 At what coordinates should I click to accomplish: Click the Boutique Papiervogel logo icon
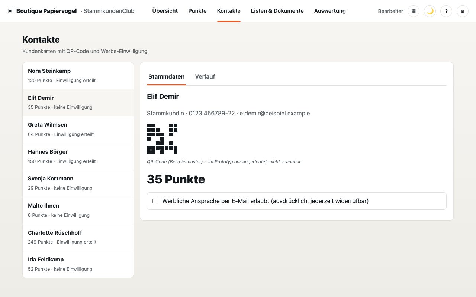coord(10,11)
